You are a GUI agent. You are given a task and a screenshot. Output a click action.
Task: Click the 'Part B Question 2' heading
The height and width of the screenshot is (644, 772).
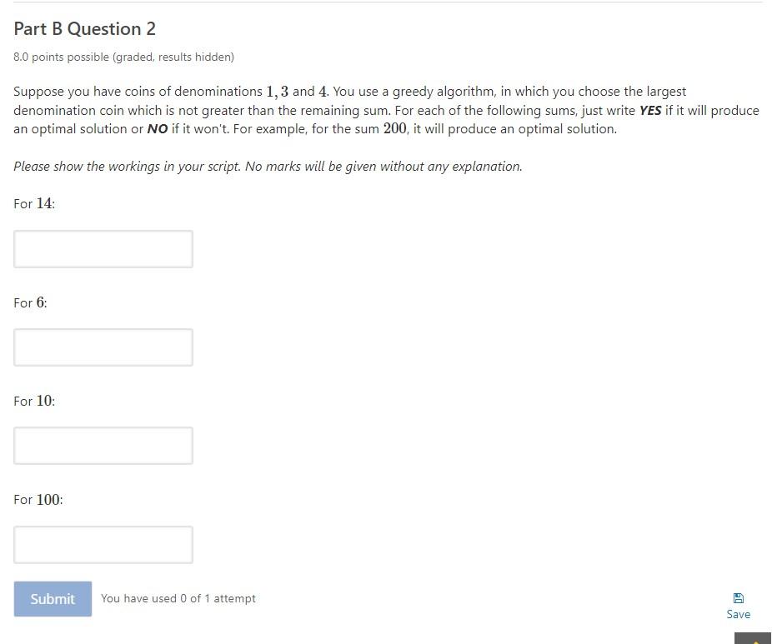pyautogui.click(x=84, y=28)
